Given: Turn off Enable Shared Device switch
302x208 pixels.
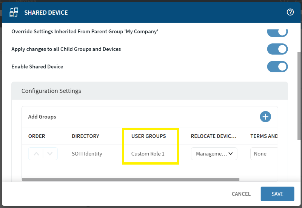Looking at the screenshot, I should tap(277, 66).
